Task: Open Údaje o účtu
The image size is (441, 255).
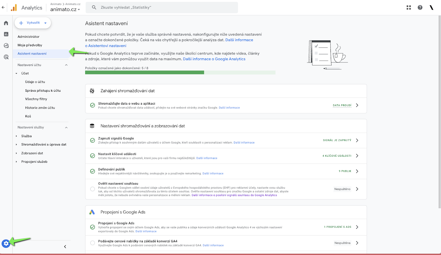Action: 35,82
